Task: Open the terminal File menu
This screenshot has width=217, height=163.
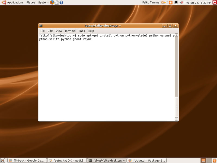Action: click(42, 31)
